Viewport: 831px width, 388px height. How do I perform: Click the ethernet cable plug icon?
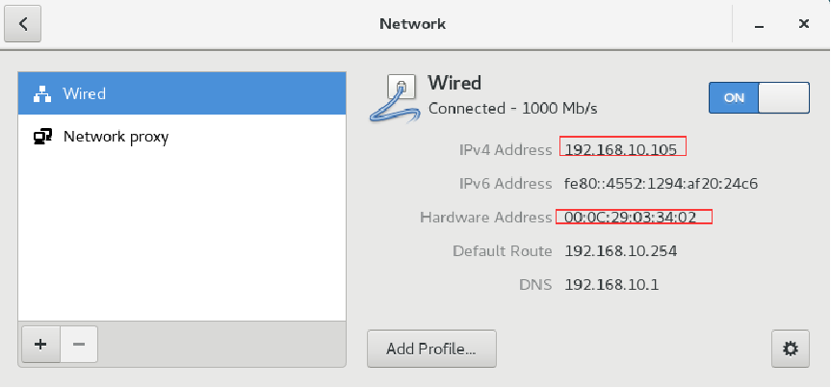point(395,98)
